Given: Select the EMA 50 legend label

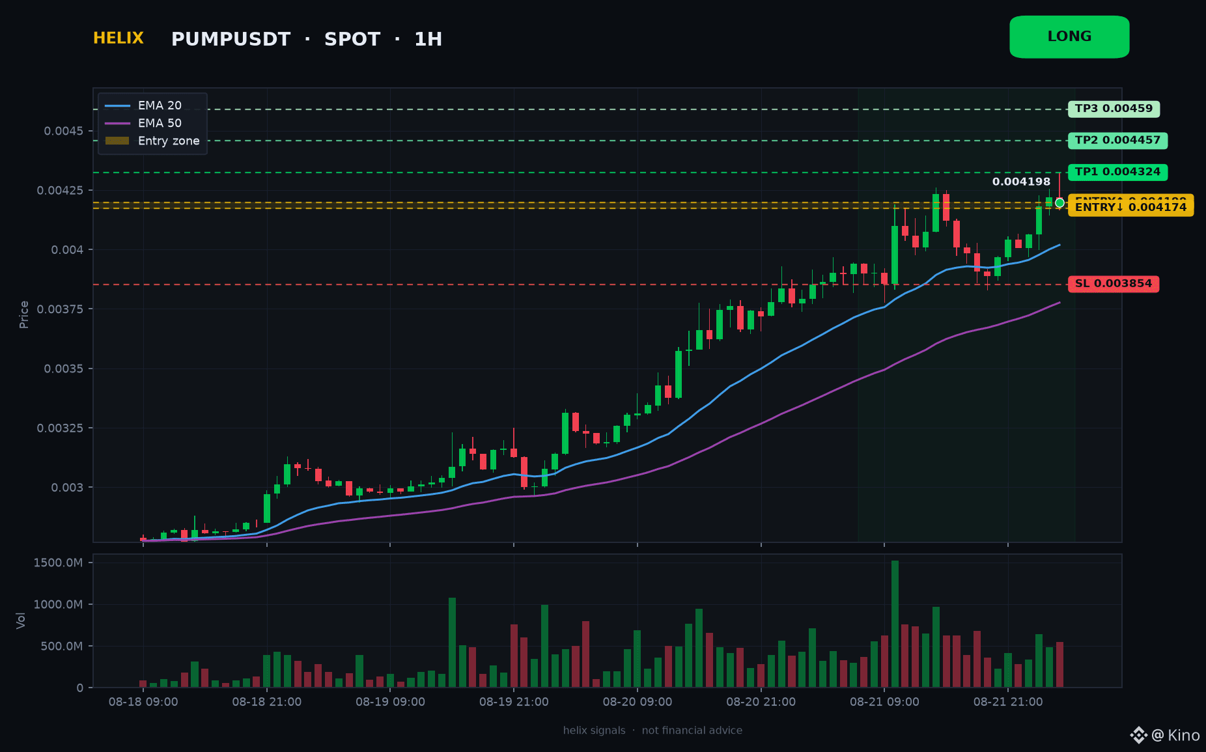Looking at the screenshot, I should 160,123.
